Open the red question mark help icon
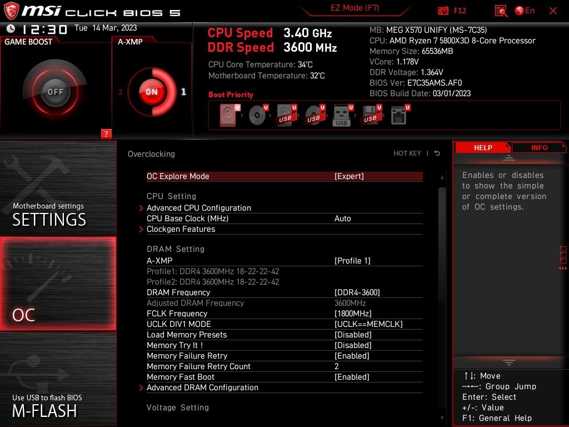The height and width of the screenshot is (427, 569). (106, 133)
